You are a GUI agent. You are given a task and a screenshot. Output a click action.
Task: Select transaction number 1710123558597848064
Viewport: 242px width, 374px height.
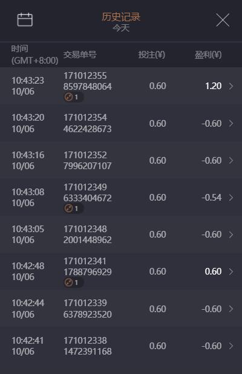click(87, 81)
